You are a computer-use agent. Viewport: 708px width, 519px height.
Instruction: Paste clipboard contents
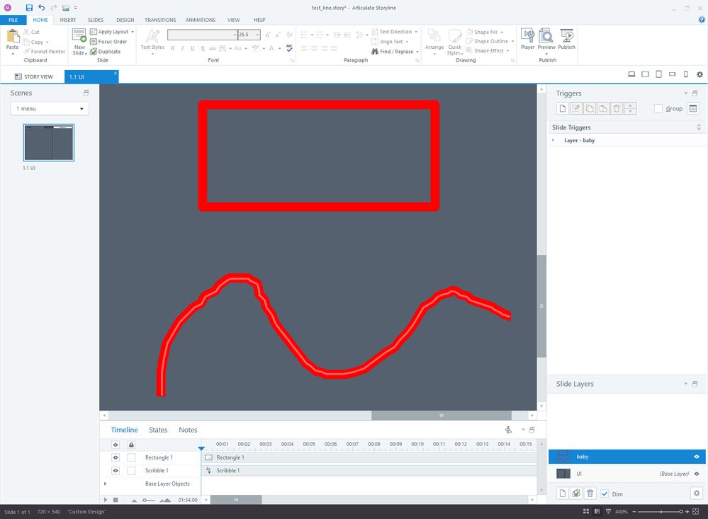12,42
